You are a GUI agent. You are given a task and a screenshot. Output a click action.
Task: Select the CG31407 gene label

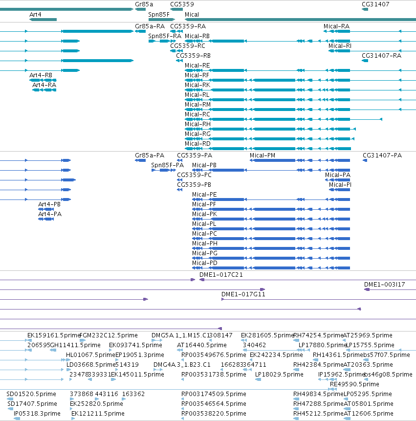point(375,4)
